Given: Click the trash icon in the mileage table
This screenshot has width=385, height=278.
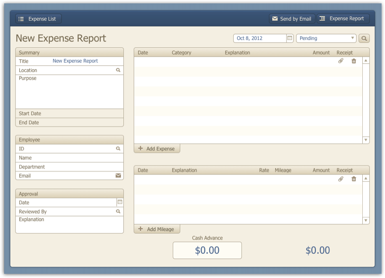Looking at the screenshot, I should [x=354, y=179].
